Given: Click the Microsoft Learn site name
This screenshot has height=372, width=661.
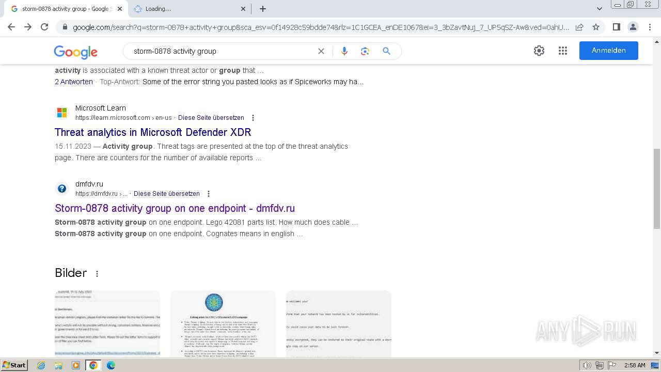Looking at the screenshot, I should point(101,108).
